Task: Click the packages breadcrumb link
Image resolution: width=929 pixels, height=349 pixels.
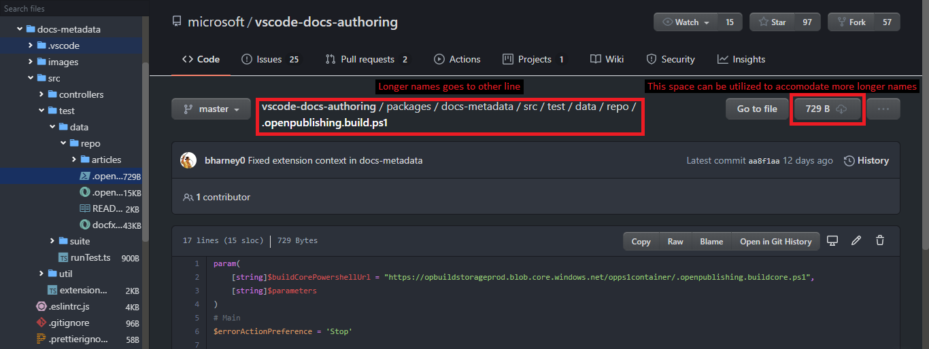Action: [x=408, y=107]
